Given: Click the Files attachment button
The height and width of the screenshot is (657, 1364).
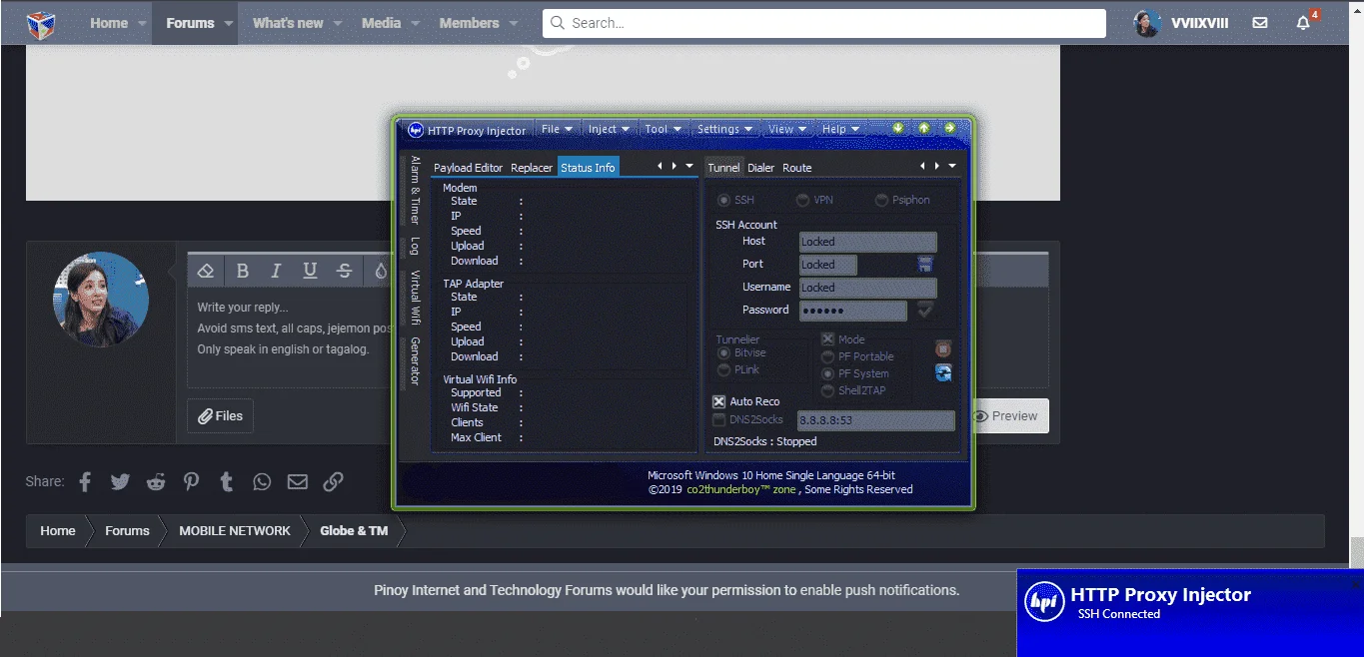Looking at the screenshot, I should tap(220, 416).
